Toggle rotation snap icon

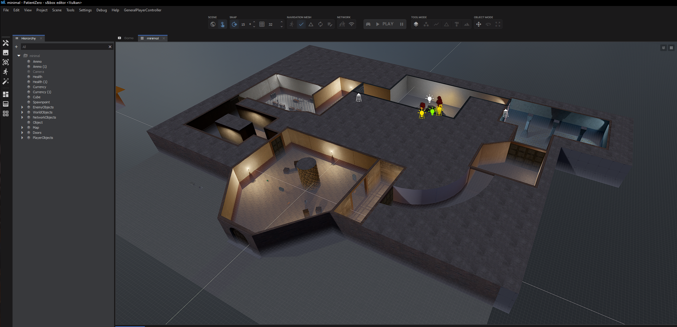point(234,24)
